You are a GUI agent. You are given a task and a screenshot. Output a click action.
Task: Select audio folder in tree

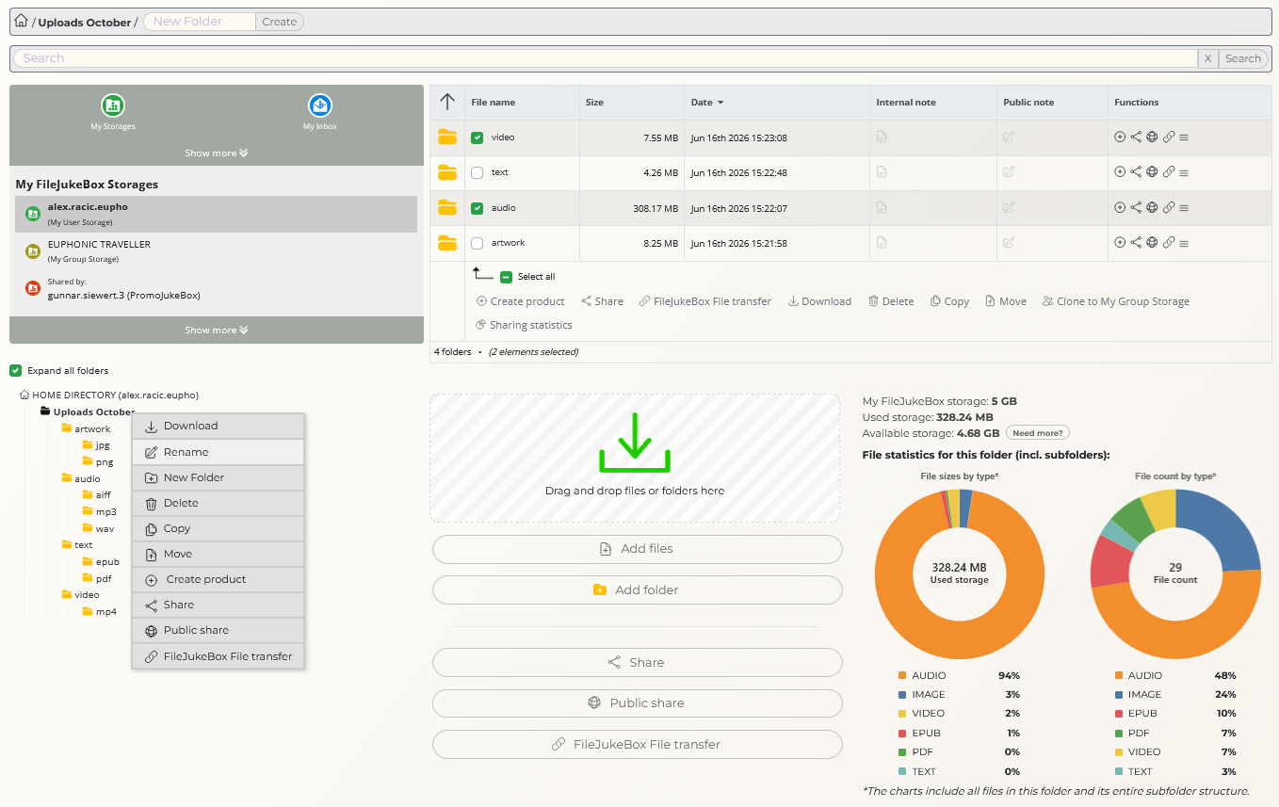88,478
